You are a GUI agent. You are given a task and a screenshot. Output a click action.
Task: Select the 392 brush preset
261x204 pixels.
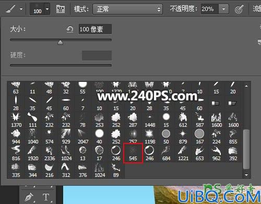(233, 153)
